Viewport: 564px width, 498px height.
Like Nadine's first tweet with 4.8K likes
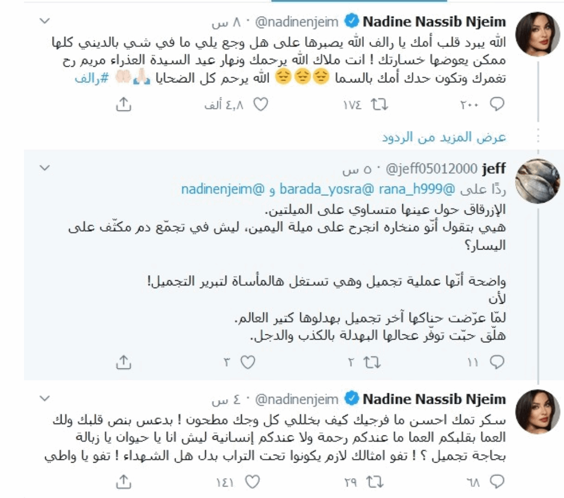(x=261, y=105)
